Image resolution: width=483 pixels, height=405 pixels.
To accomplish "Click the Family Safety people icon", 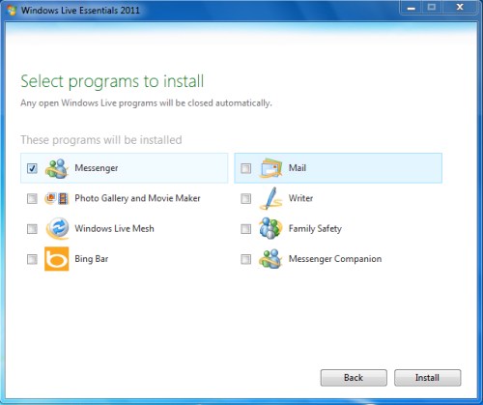I will (270, 228).
